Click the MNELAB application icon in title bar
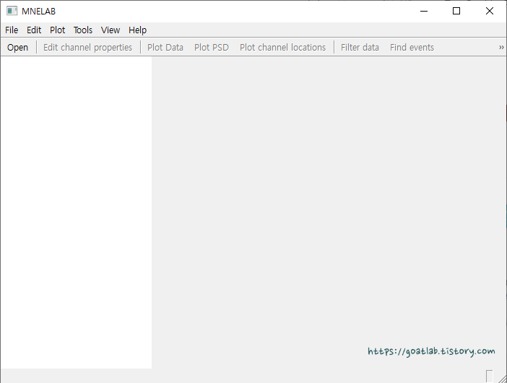 point(12,11)
